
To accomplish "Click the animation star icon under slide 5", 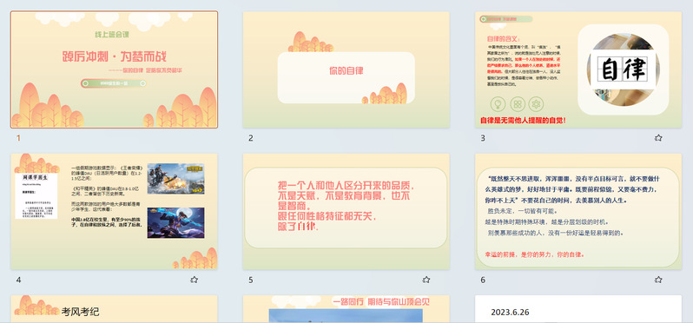I will click(426, 280).
